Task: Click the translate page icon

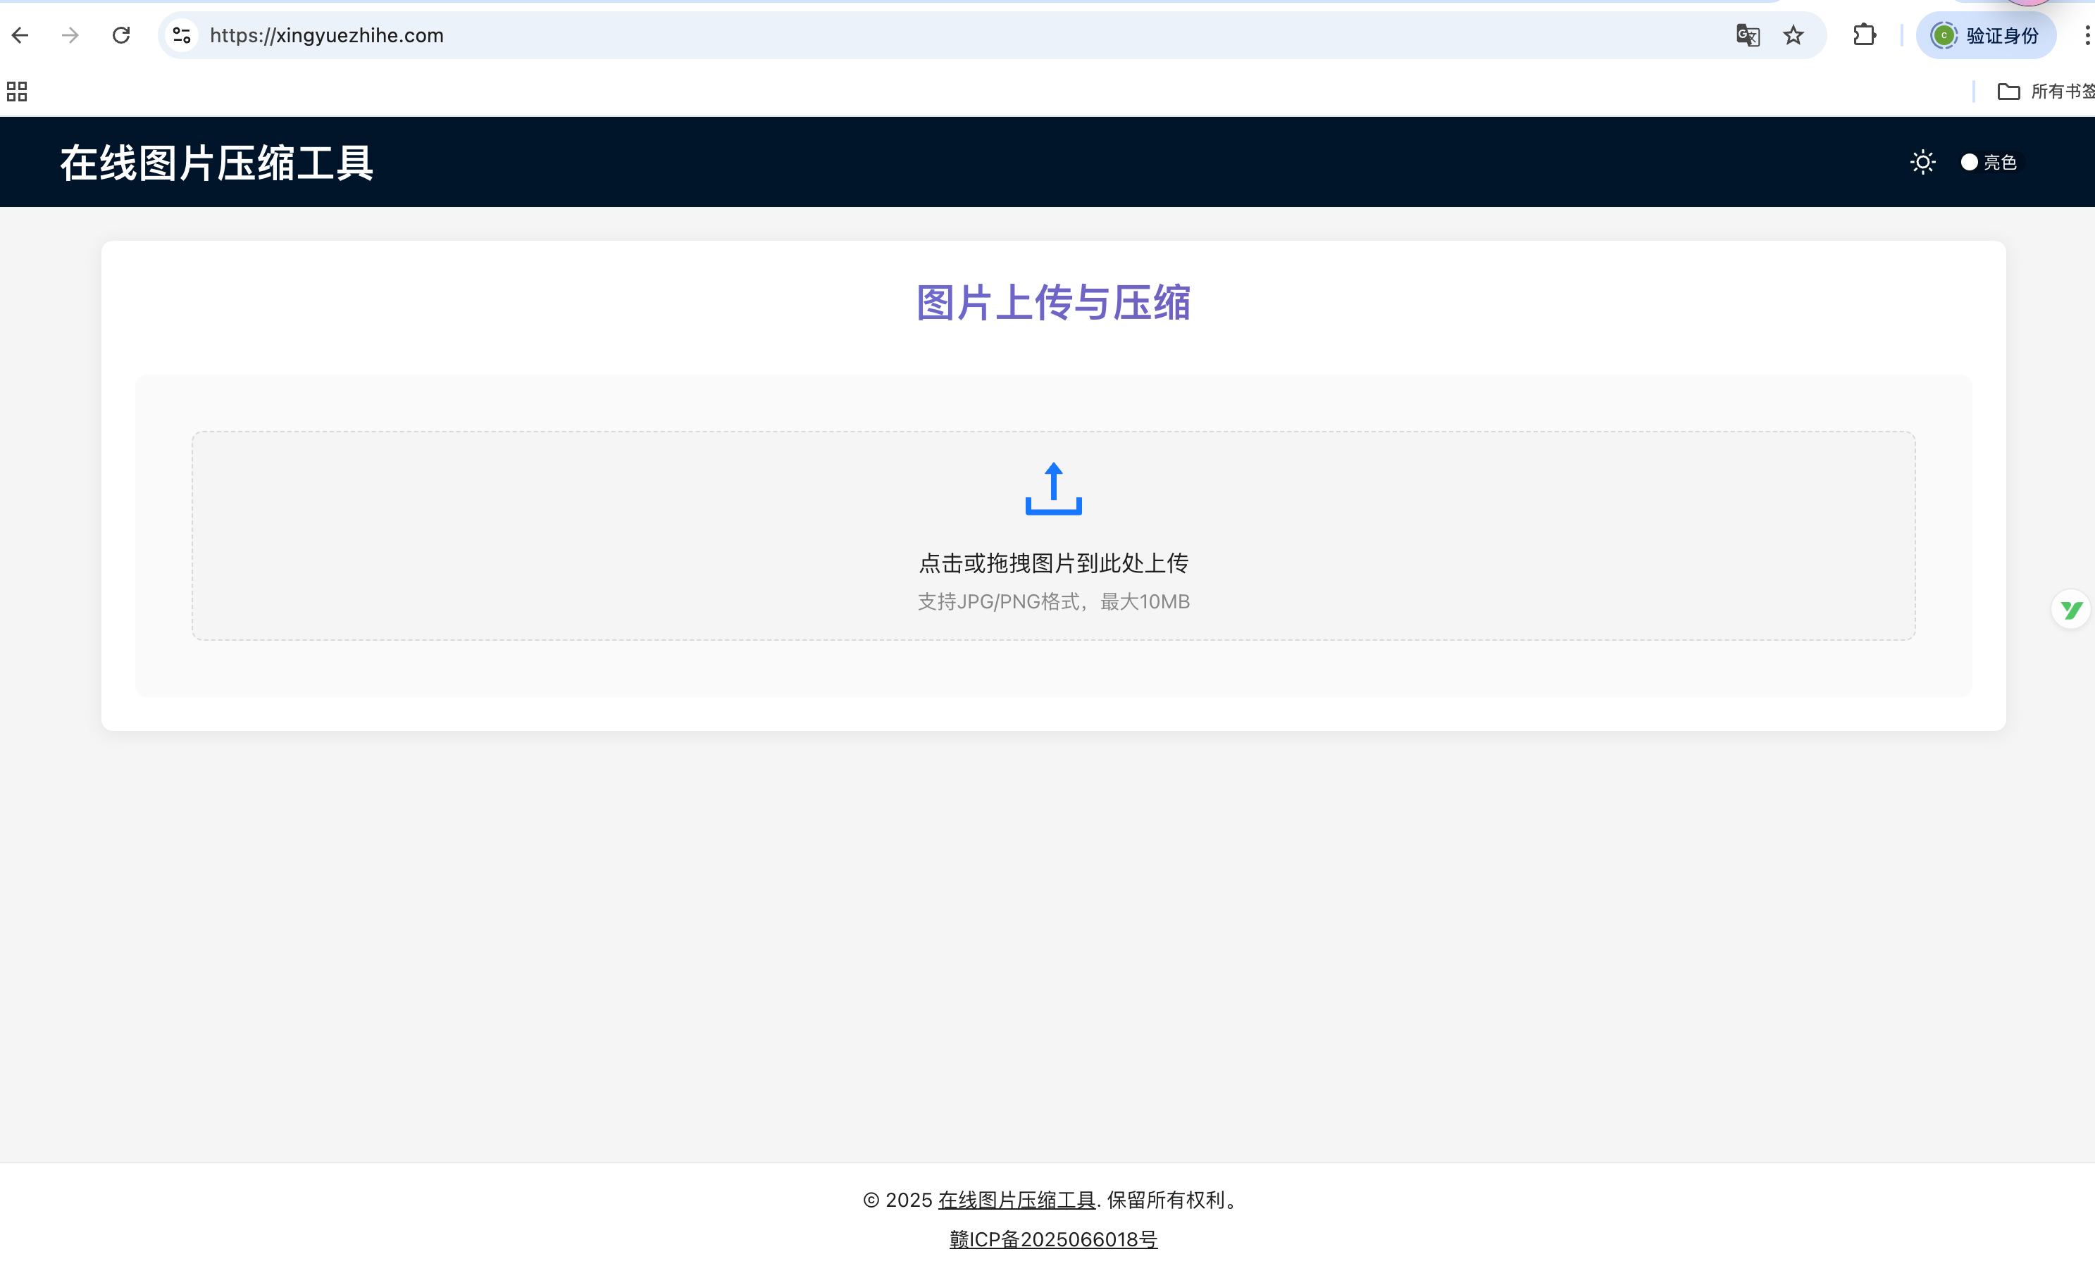Action: pos(1747,36)
